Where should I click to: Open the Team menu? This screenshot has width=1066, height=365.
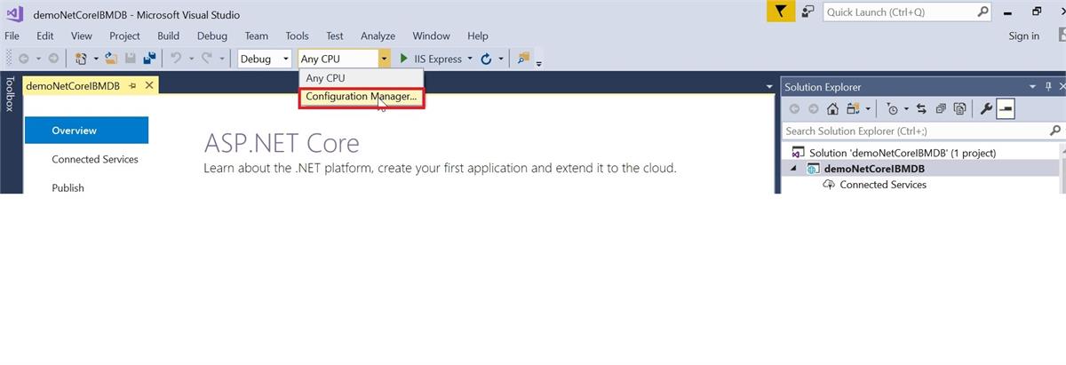[257, 36]
